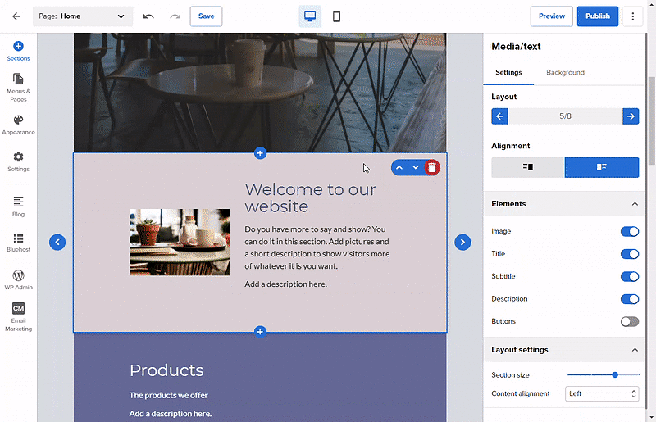Screen dimensions: 656x422
Task: Click the Section size slider
Action: pos(604,374)
